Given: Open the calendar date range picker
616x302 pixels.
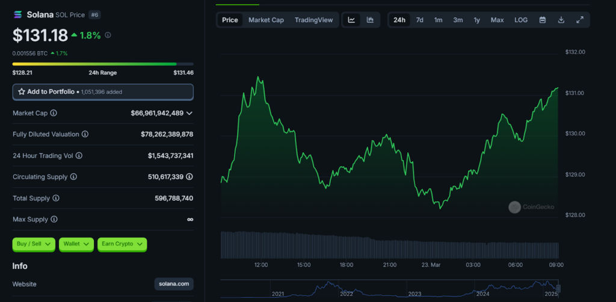Looking at the screenshot, I should tap(542, 20).
